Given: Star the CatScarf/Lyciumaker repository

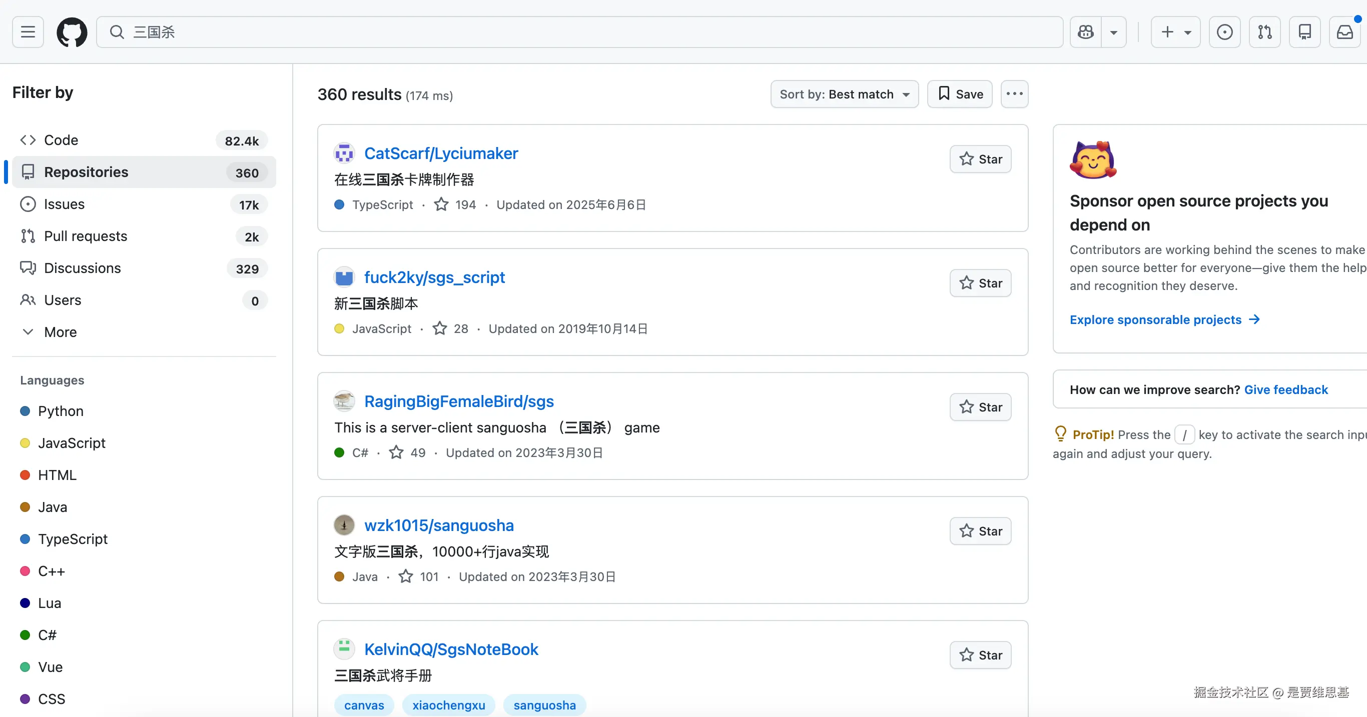Looking at the screenshot, I should (980, 159).
